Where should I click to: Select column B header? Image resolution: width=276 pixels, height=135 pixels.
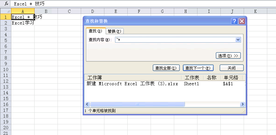coord(46,11)
